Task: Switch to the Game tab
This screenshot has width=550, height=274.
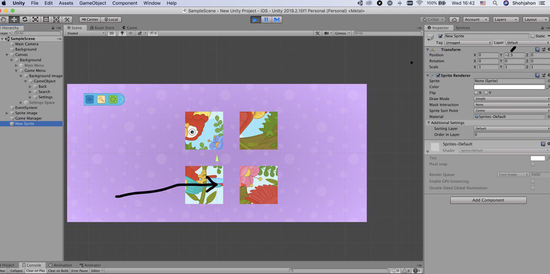Action: pyautogui.click(x=129, y=27)
